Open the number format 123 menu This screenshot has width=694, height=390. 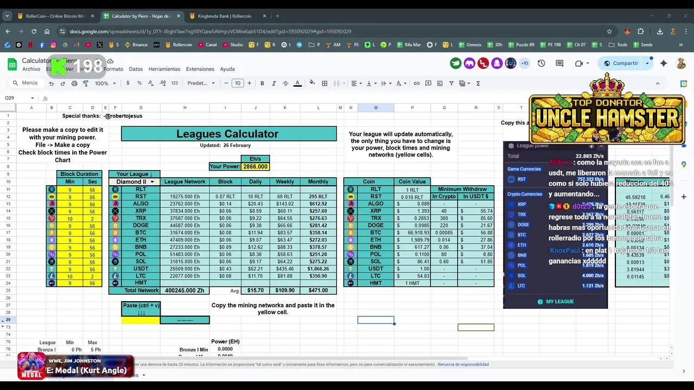pyautogui.click(x=174, y=83)
